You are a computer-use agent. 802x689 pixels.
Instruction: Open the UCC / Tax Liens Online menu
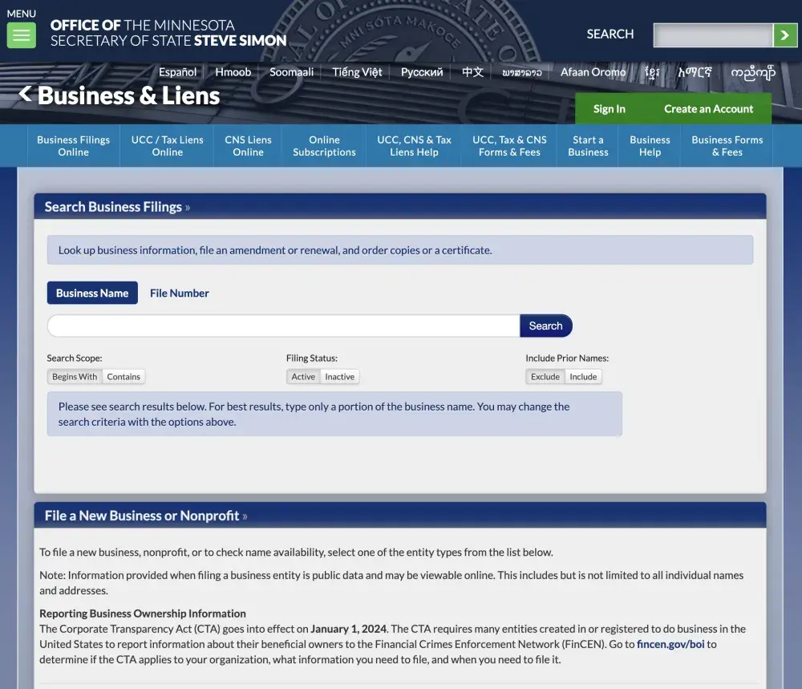coord(167,146)
